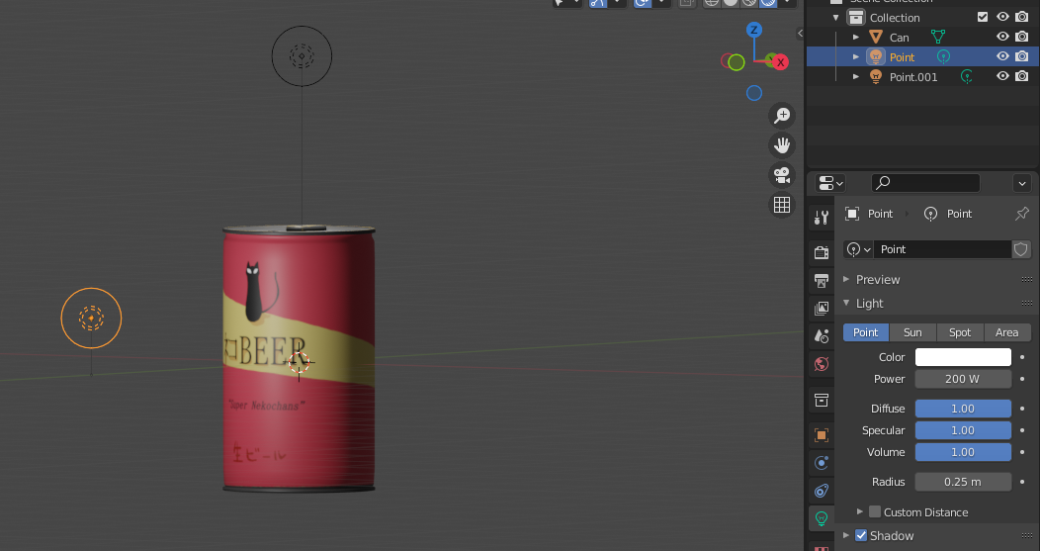
Task: Click the red X axis gizmo ball
Action: click(x=781, y=62)
